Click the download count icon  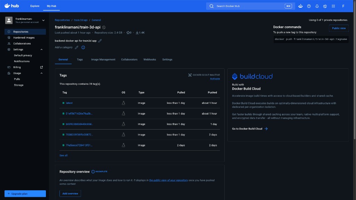click(x=137, y=33)
